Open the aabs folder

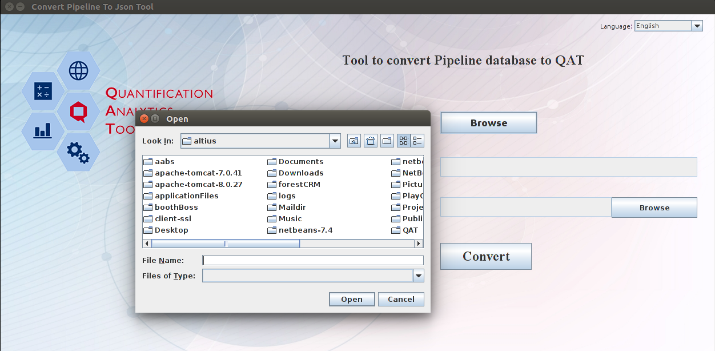coord(159,162)
